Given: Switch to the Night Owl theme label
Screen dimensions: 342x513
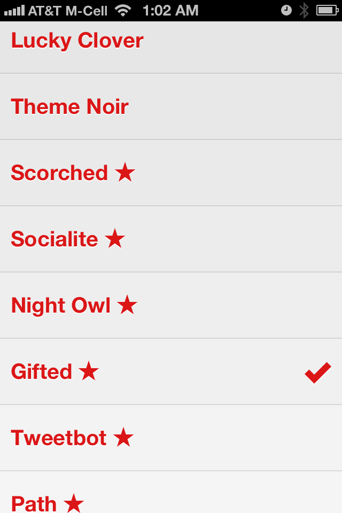Looking at the screenshot, I should 61,306.
